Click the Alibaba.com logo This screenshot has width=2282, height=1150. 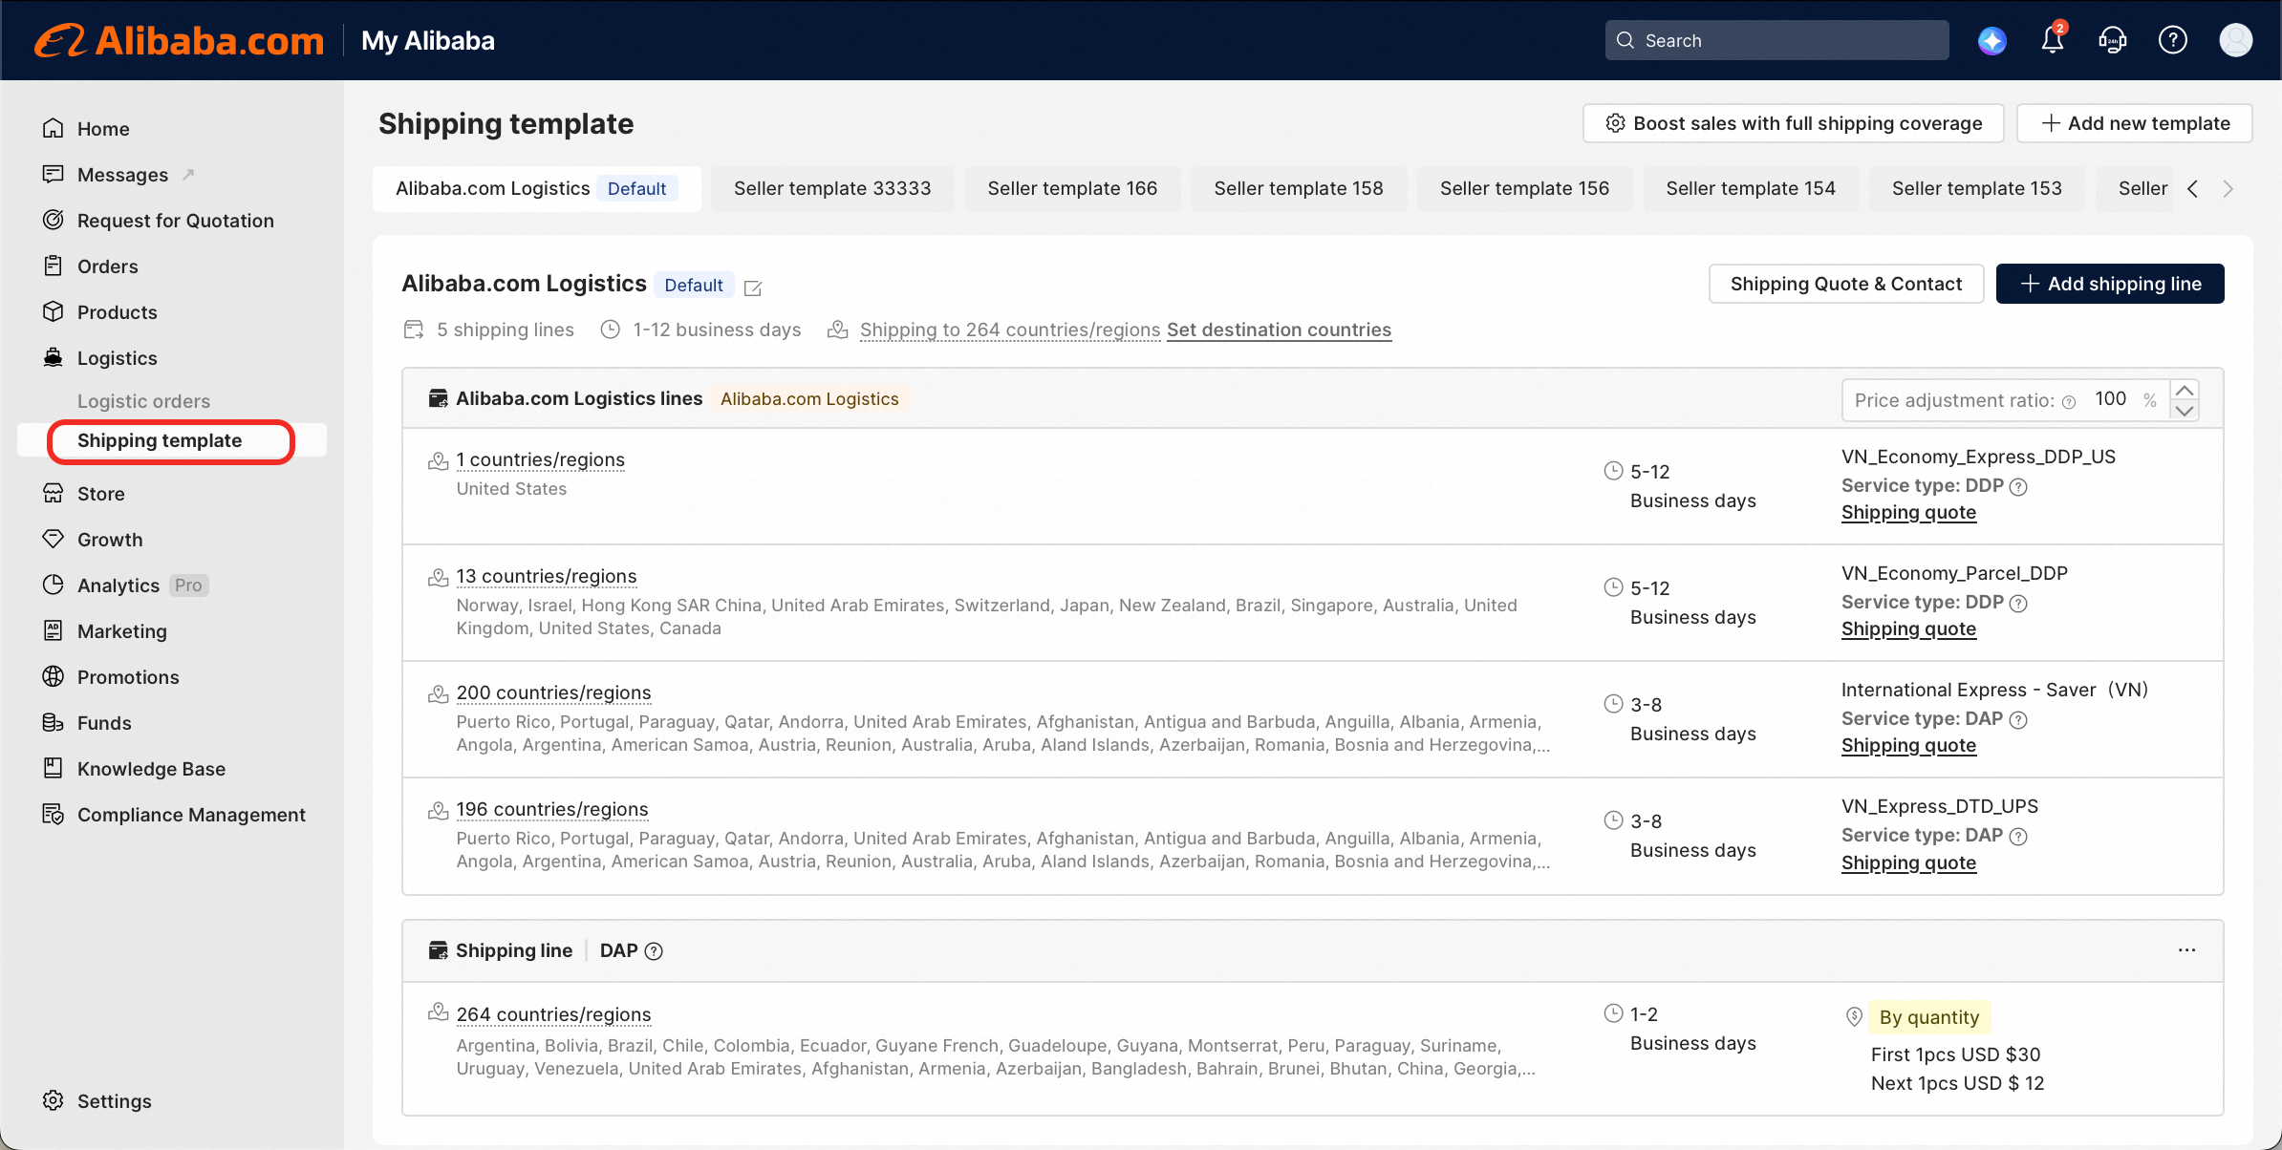(180, 40)
